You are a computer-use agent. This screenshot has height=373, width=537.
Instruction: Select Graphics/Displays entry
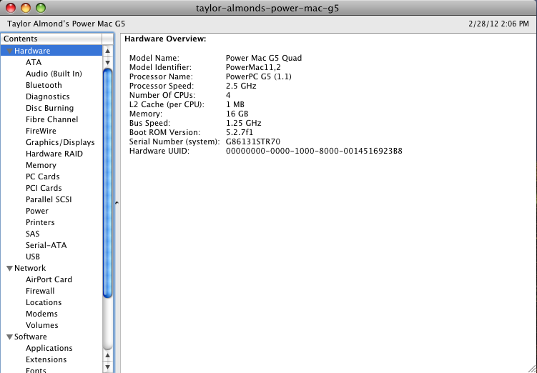60,142
